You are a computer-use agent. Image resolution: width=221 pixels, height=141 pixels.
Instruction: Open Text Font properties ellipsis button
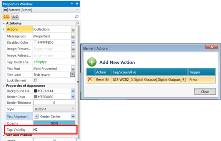coord(73,69)
